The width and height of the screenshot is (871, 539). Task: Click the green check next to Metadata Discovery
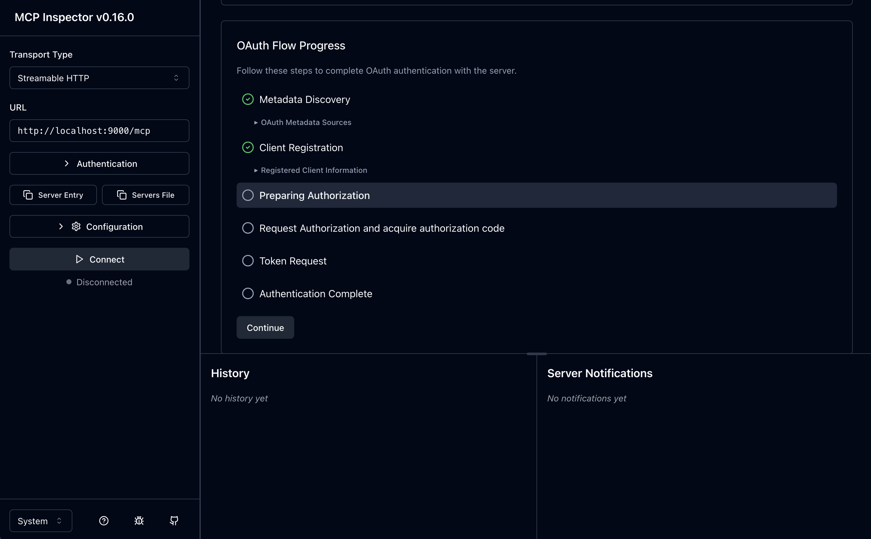pos(248,99)
